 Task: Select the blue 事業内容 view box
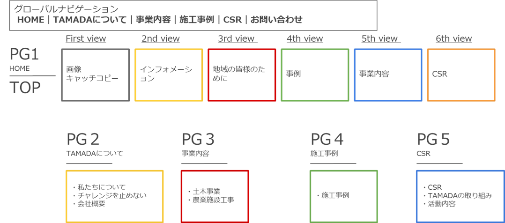tap(388, 75)
